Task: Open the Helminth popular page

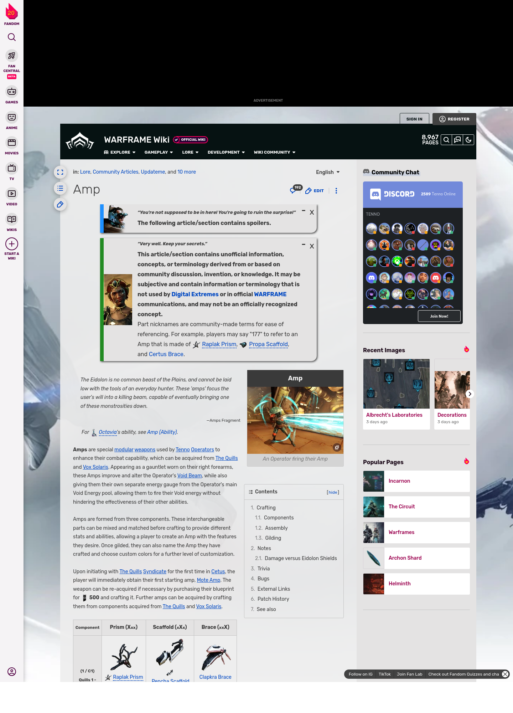Action: [416, 584]
